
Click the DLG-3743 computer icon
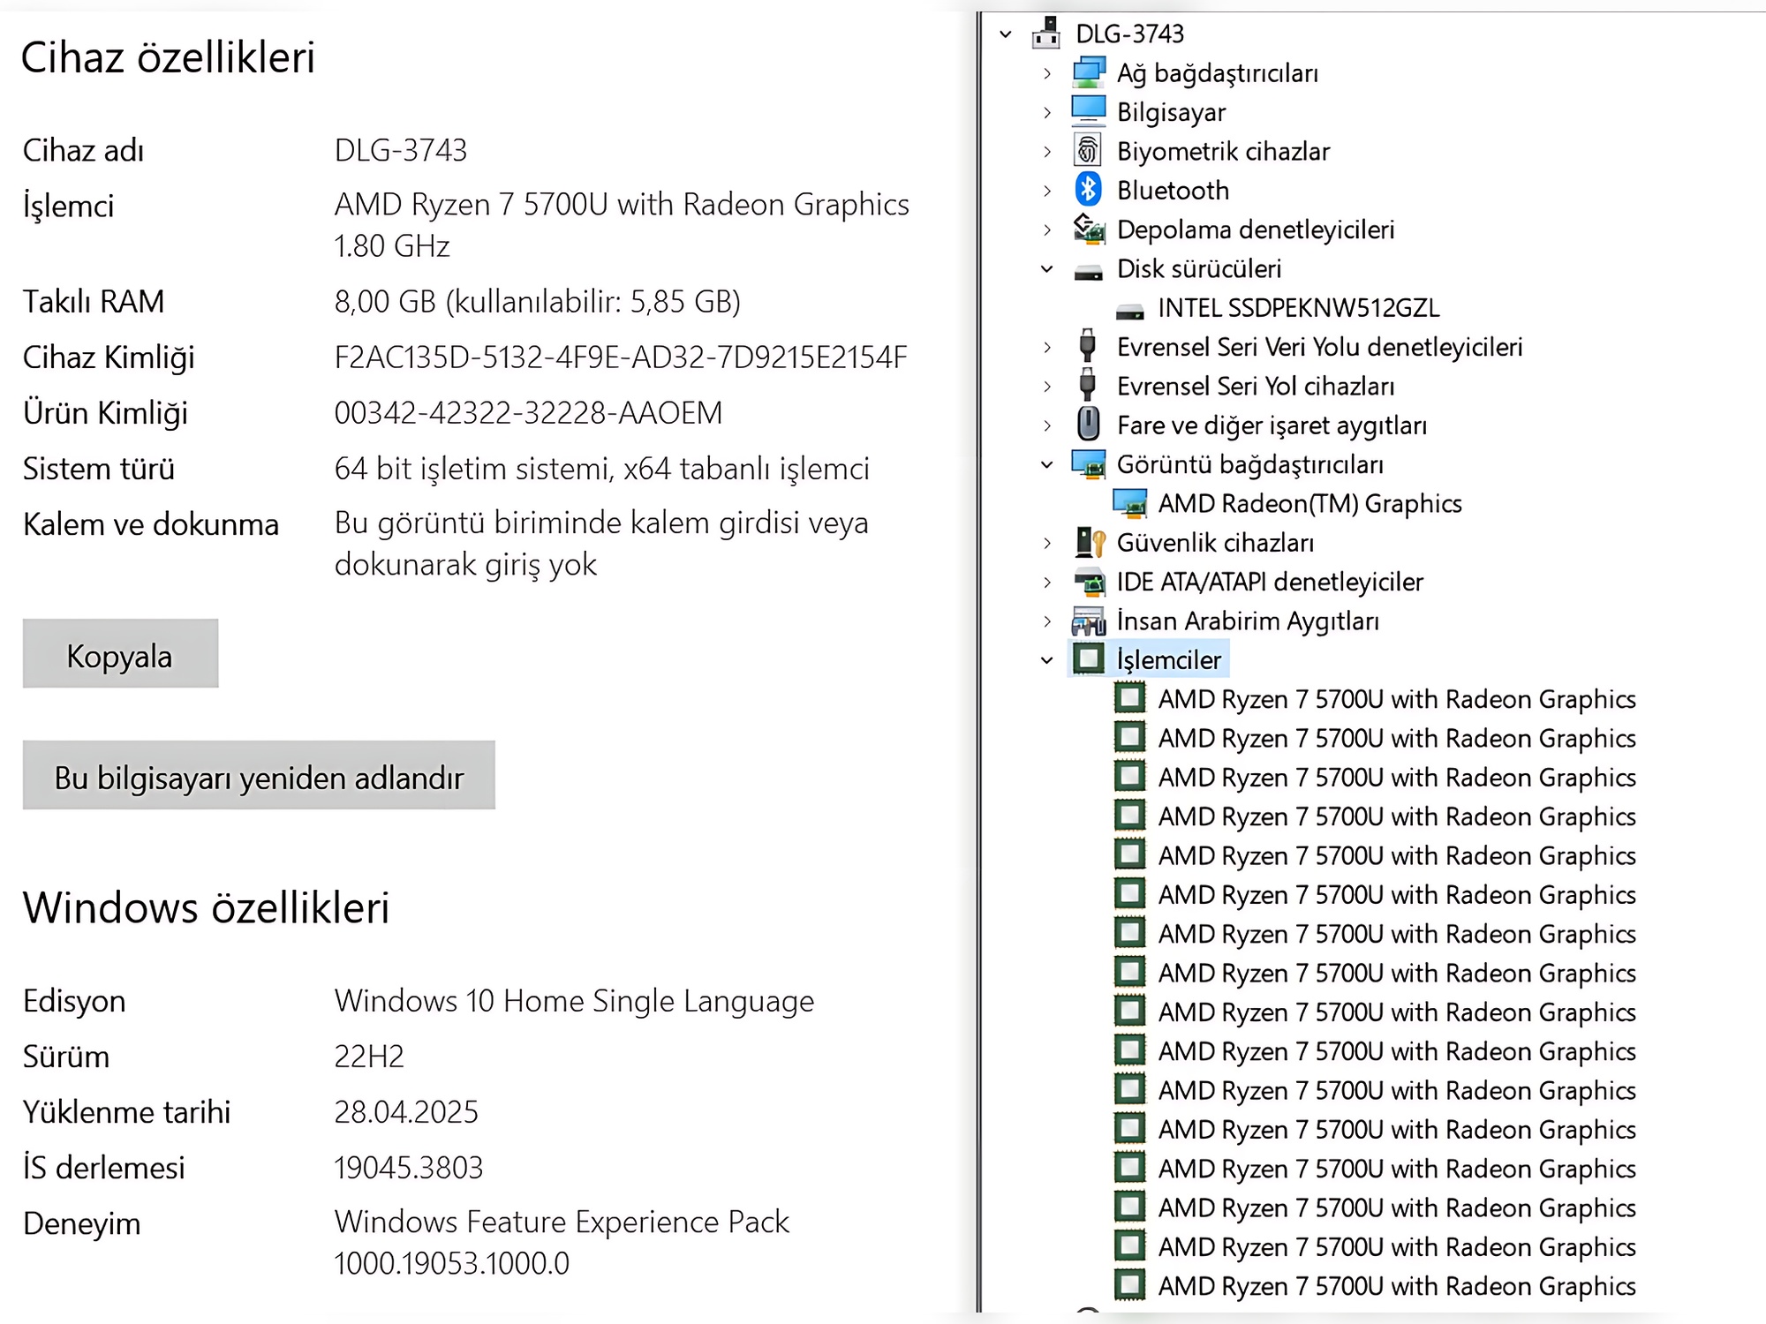point(1046,33)
